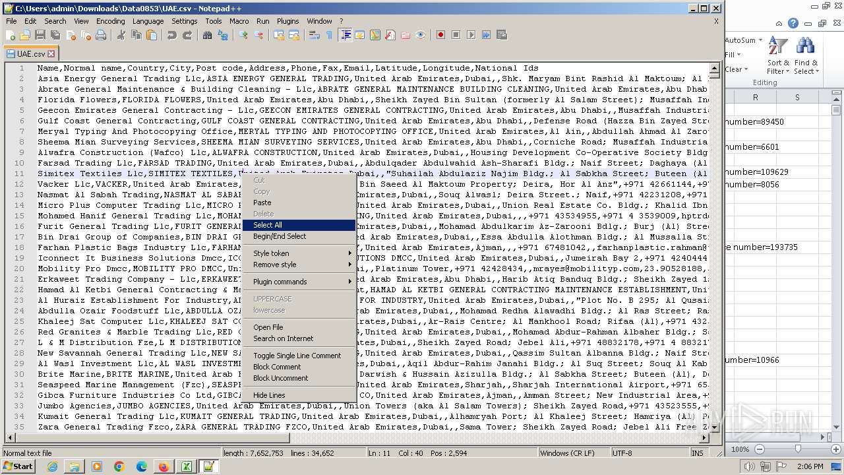This screenshot has height=475, width=844.
Task: Choose Paste from context menu
Action: tap(299, 203)
